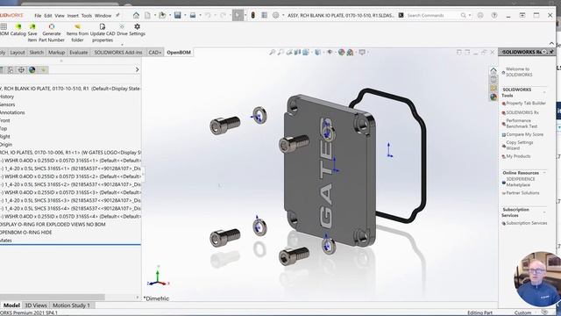The image size is (561, 316).
Task: Open Compare My Score link
Action: (524, 134)
